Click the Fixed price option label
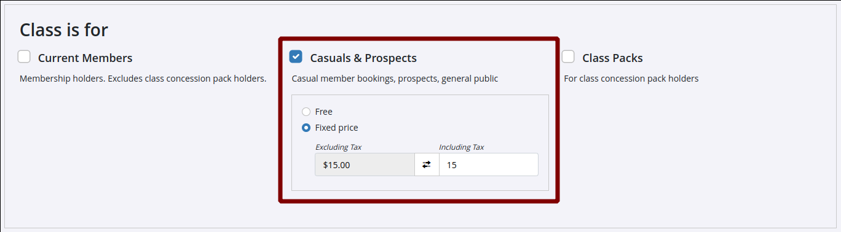Image resolution: width=841 pixels, height=232 pixels. (336, 128)
